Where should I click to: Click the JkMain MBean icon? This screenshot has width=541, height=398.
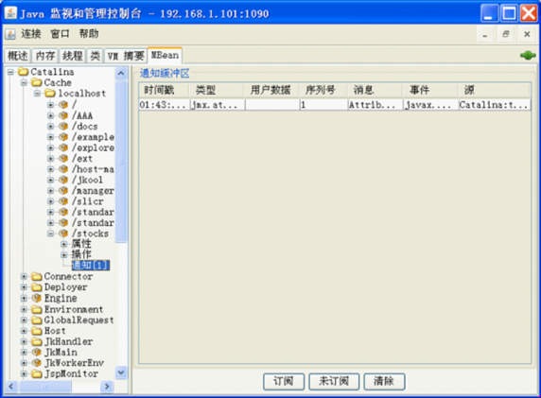37,352
